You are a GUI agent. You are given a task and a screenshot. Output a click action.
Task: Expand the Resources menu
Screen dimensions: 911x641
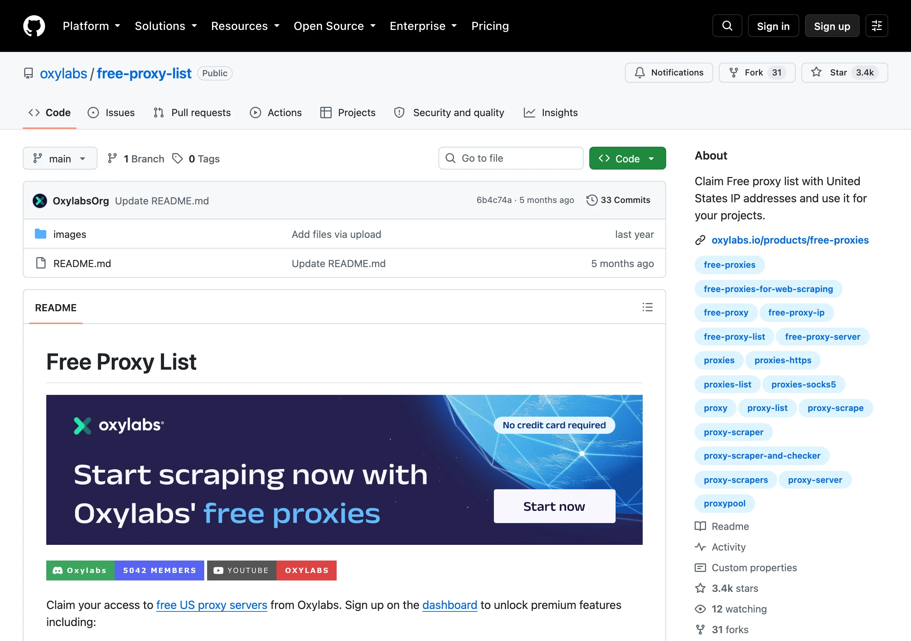click(x=245, y=26)
